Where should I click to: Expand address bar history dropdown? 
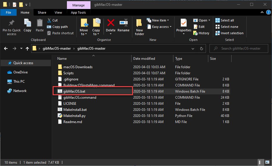point(193,49)
